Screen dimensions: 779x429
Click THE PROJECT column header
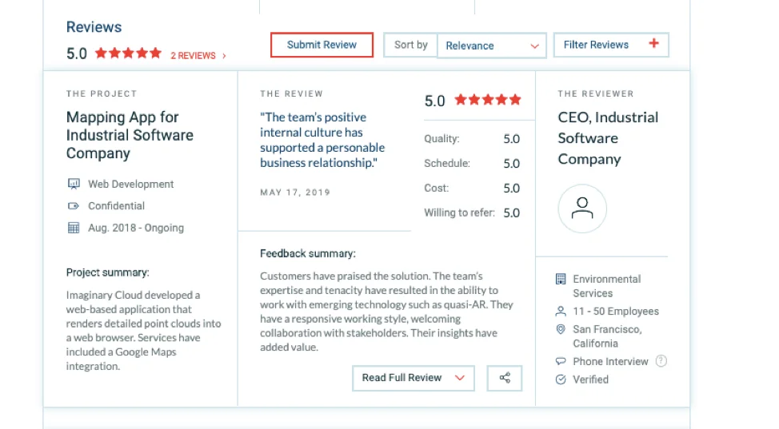click(x=102, y=93)
